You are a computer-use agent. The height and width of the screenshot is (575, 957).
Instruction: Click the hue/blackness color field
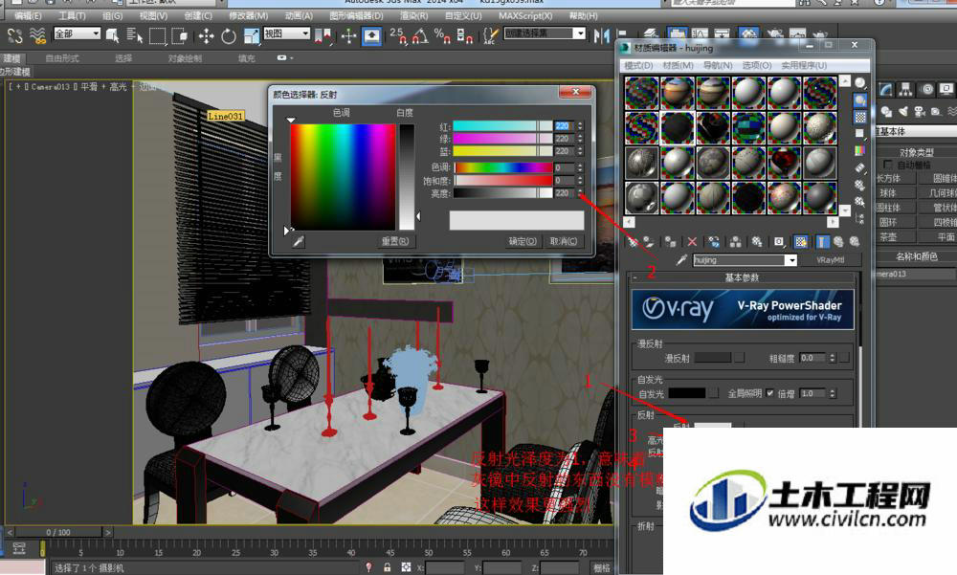click(x=343, y=177)
